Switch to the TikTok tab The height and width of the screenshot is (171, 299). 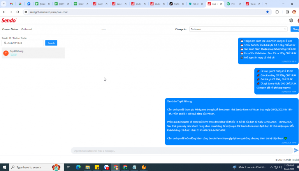click(x=176, y=4)
